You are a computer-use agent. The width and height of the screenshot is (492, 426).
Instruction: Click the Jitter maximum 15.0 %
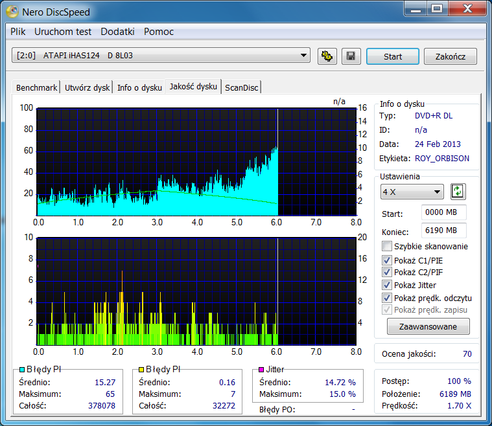click(342, 394)
